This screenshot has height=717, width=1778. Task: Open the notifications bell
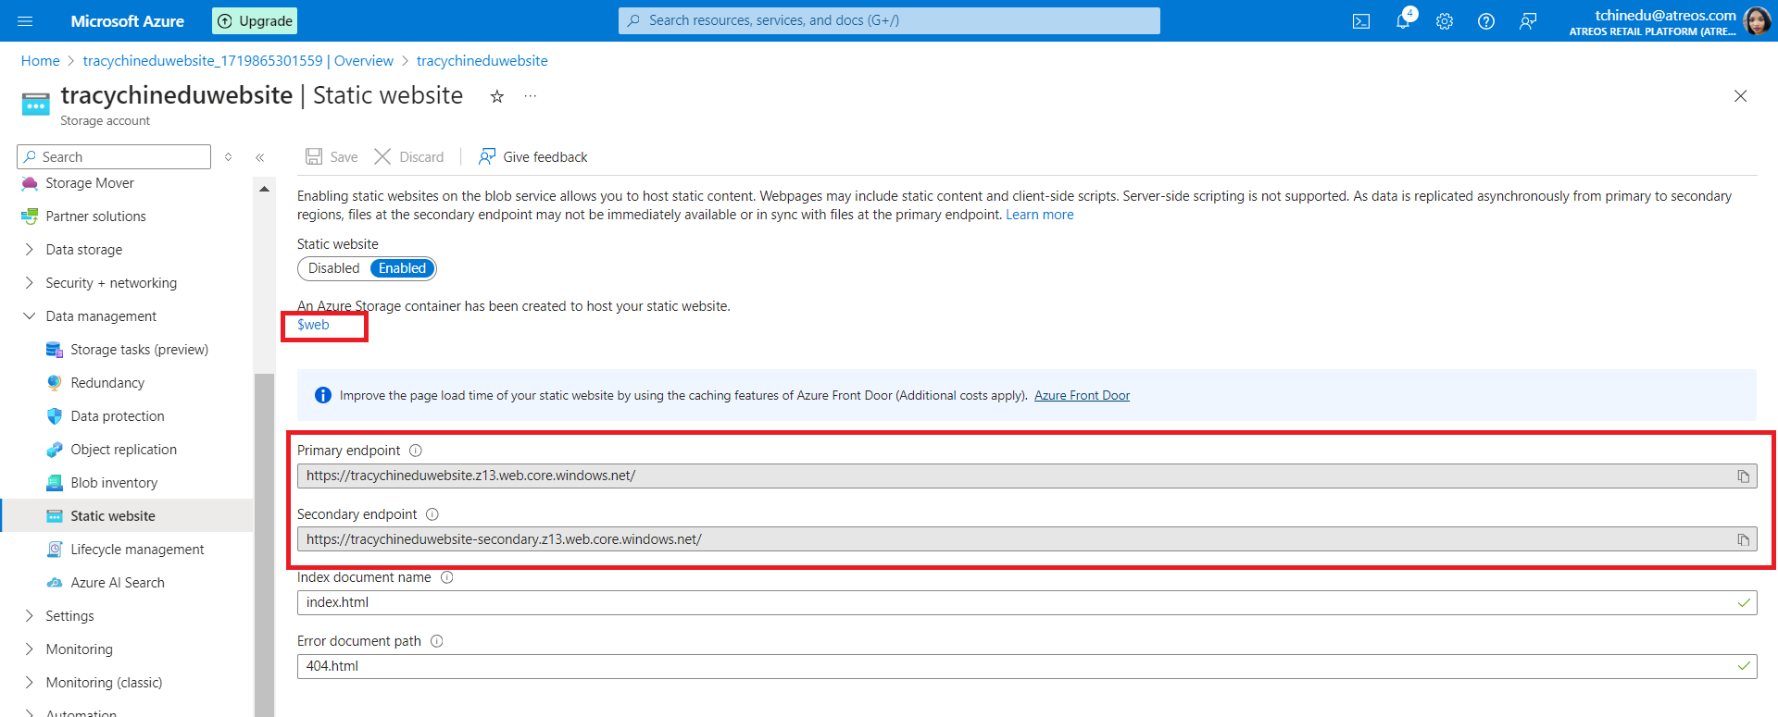pos(1403,21)
